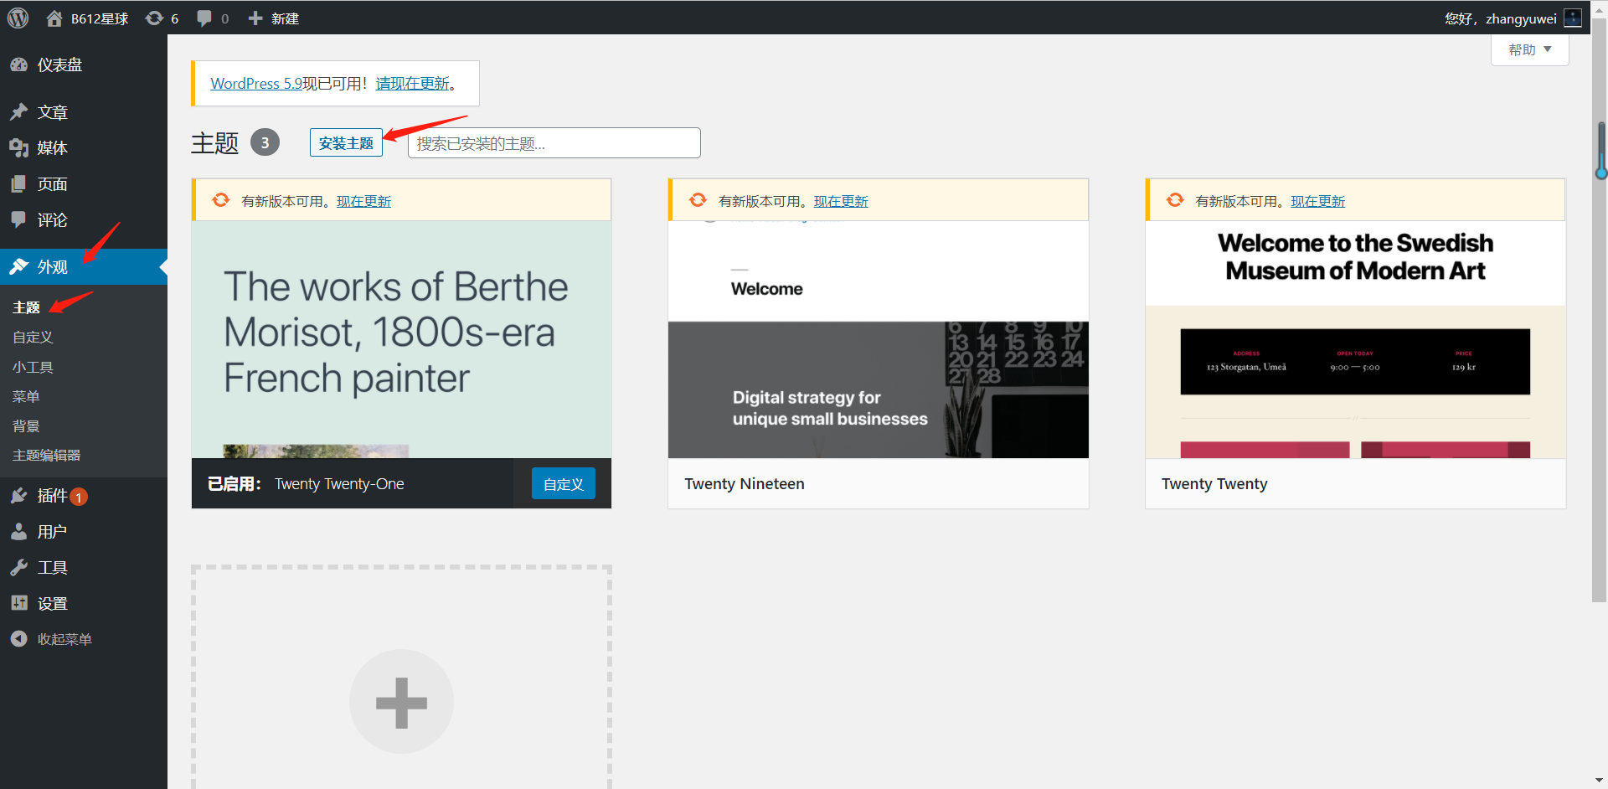
Task: Click the 页面 pages icon
Action: [x=18, y=184]
